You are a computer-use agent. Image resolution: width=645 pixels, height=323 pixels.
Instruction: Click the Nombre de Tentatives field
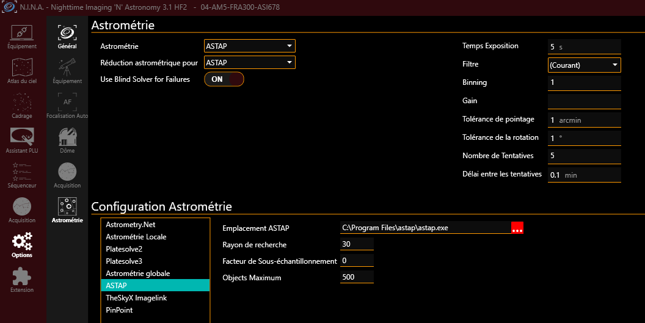(x=584, y=156)
